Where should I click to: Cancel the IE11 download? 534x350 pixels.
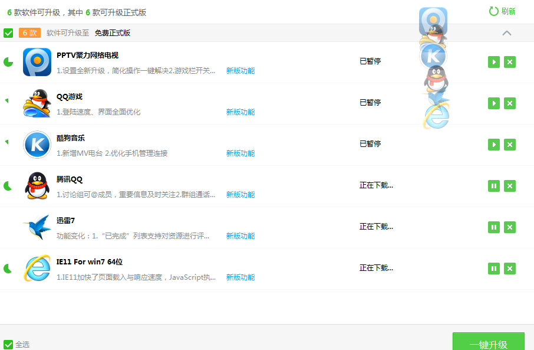[x=510, y=268]
